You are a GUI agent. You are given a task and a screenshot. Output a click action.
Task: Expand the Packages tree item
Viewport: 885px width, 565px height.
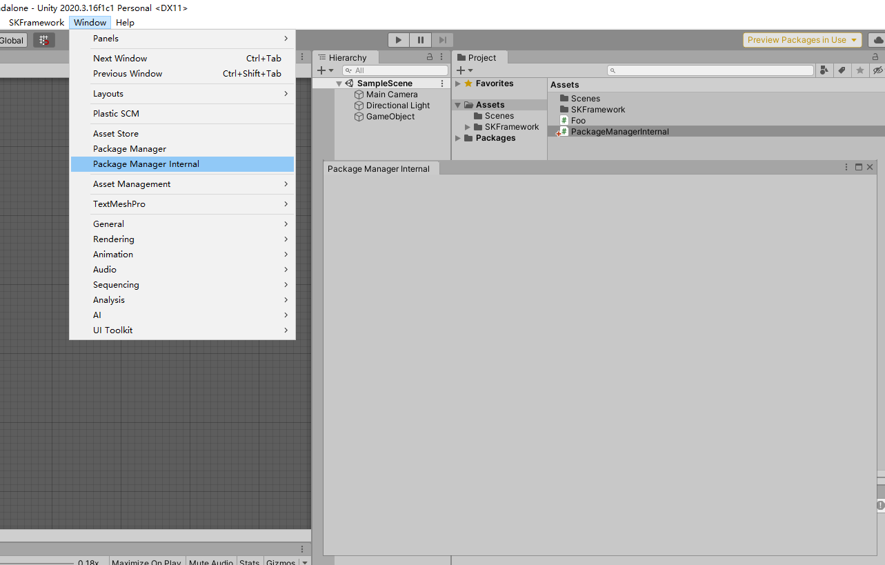(457, 137)
